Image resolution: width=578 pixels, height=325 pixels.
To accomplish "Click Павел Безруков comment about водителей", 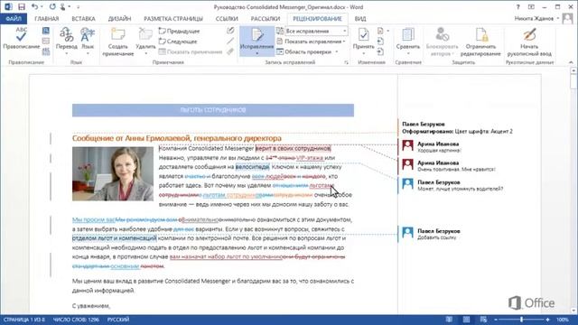I will pos(453,185).
